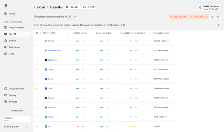Image resolution: width=224 pixels, height=132 pixels.
Task: Refresh the account balance
Action: tap(27, 127)
